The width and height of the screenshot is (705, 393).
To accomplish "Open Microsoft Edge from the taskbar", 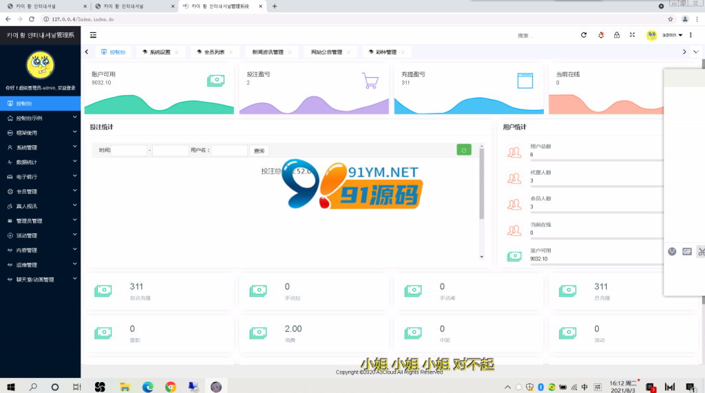I will pos(148,387).
